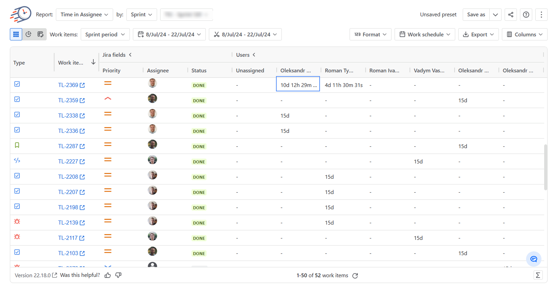Click the DONE status for TL-2338
The image size is (552, 284).
[x=199, y=116]
